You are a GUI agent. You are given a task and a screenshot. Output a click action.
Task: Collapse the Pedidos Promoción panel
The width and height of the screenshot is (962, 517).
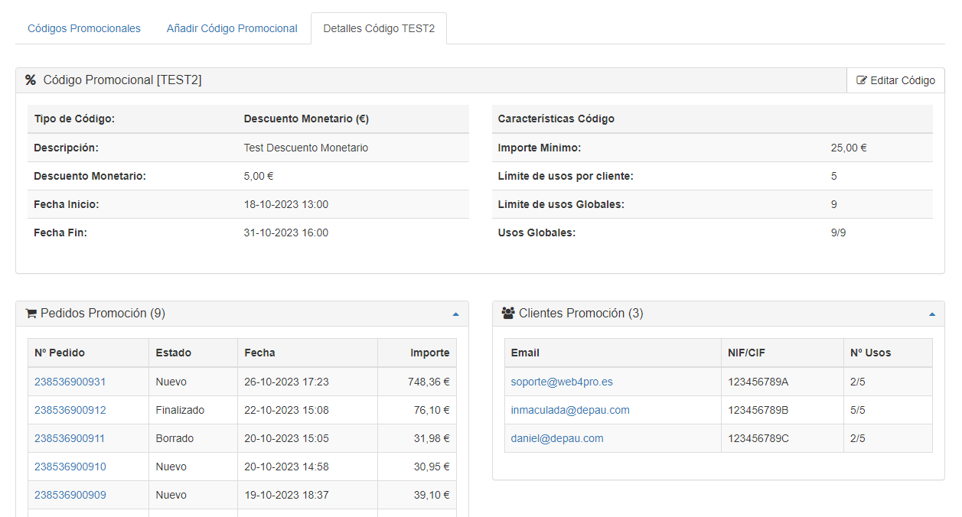(x=455, y=314)
